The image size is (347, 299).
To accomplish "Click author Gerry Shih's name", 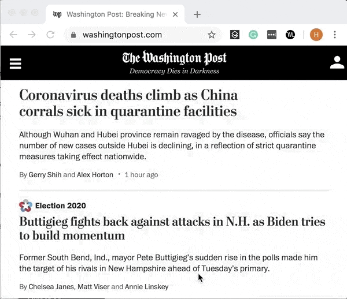I will click(x=45, y=174).
